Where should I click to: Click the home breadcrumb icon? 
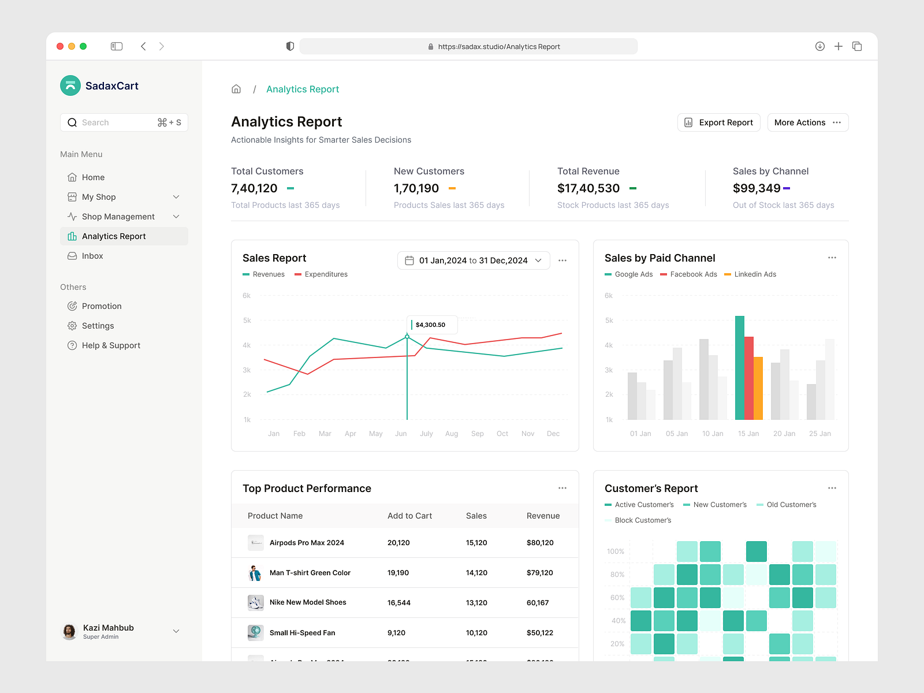(236, 88)
